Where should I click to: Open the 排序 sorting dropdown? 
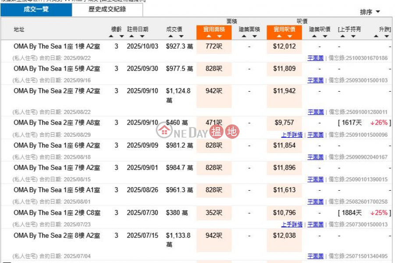(x=370, y=12)
